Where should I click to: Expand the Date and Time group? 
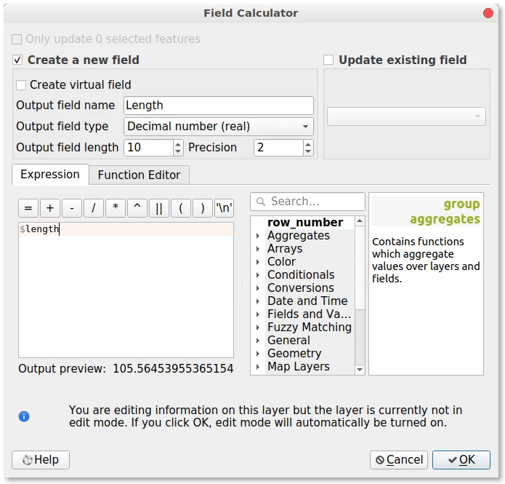click(258, 301)
